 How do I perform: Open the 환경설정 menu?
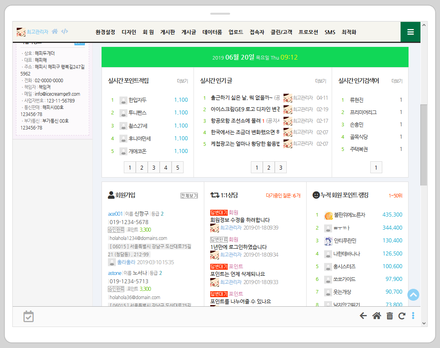click(x=105, y=32)
